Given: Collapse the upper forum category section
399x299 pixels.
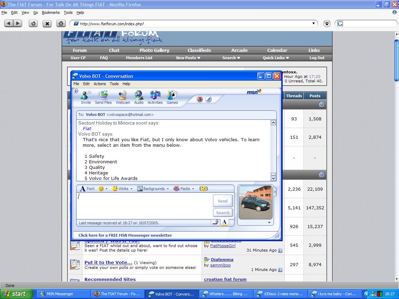Looking at the screenshot, I should (x=321, y=105).
